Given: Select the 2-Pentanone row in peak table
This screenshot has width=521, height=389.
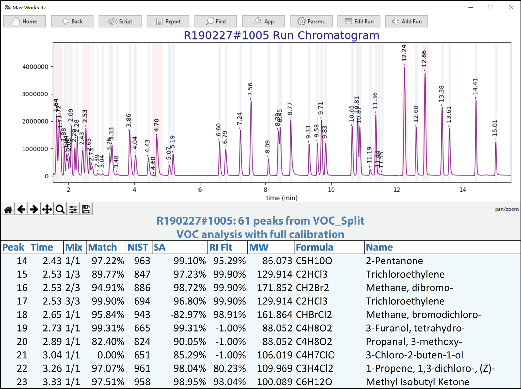Looking at the screenshot, I should coord(394,261).
